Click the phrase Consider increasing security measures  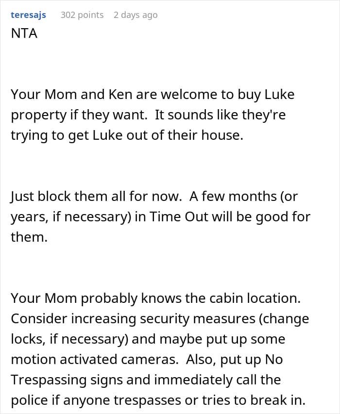[133, 319]
